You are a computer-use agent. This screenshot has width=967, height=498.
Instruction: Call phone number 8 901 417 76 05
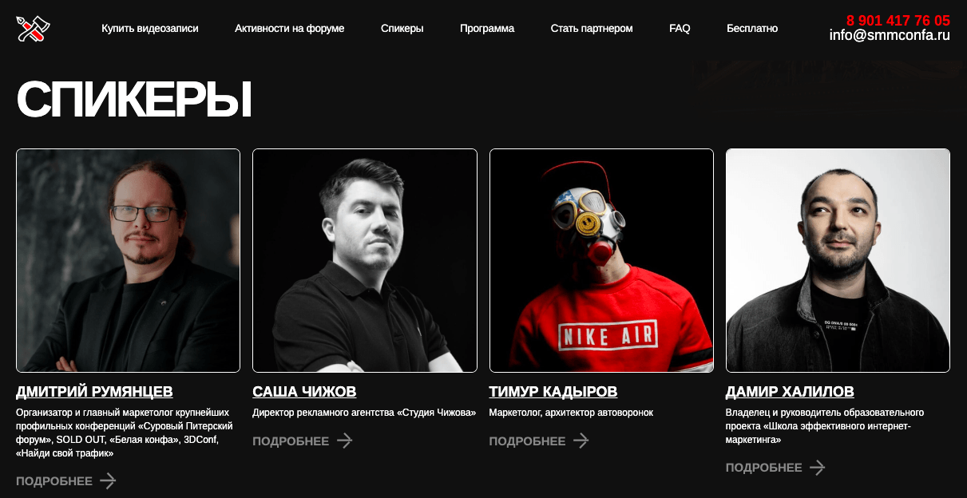click(898, 20)
